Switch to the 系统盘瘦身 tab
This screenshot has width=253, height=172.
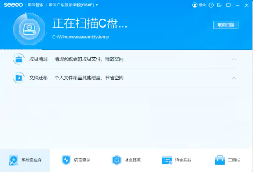tap(25, 160)
